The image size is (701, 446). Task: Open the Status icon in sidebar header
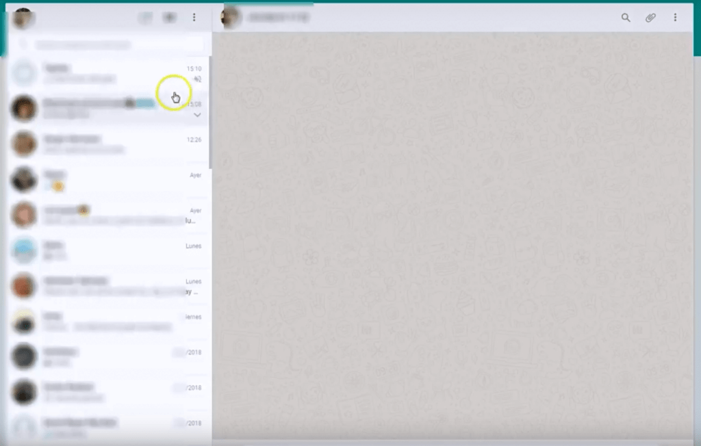click(145, 17)
